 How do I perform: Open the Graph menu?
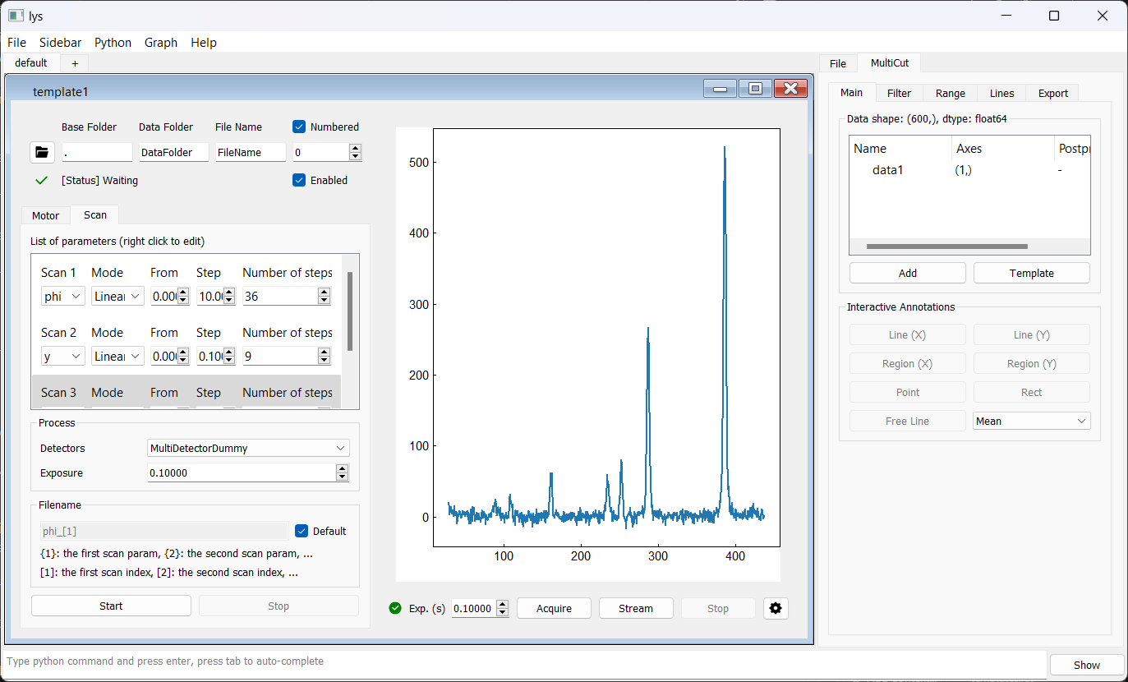pos(161,43)
